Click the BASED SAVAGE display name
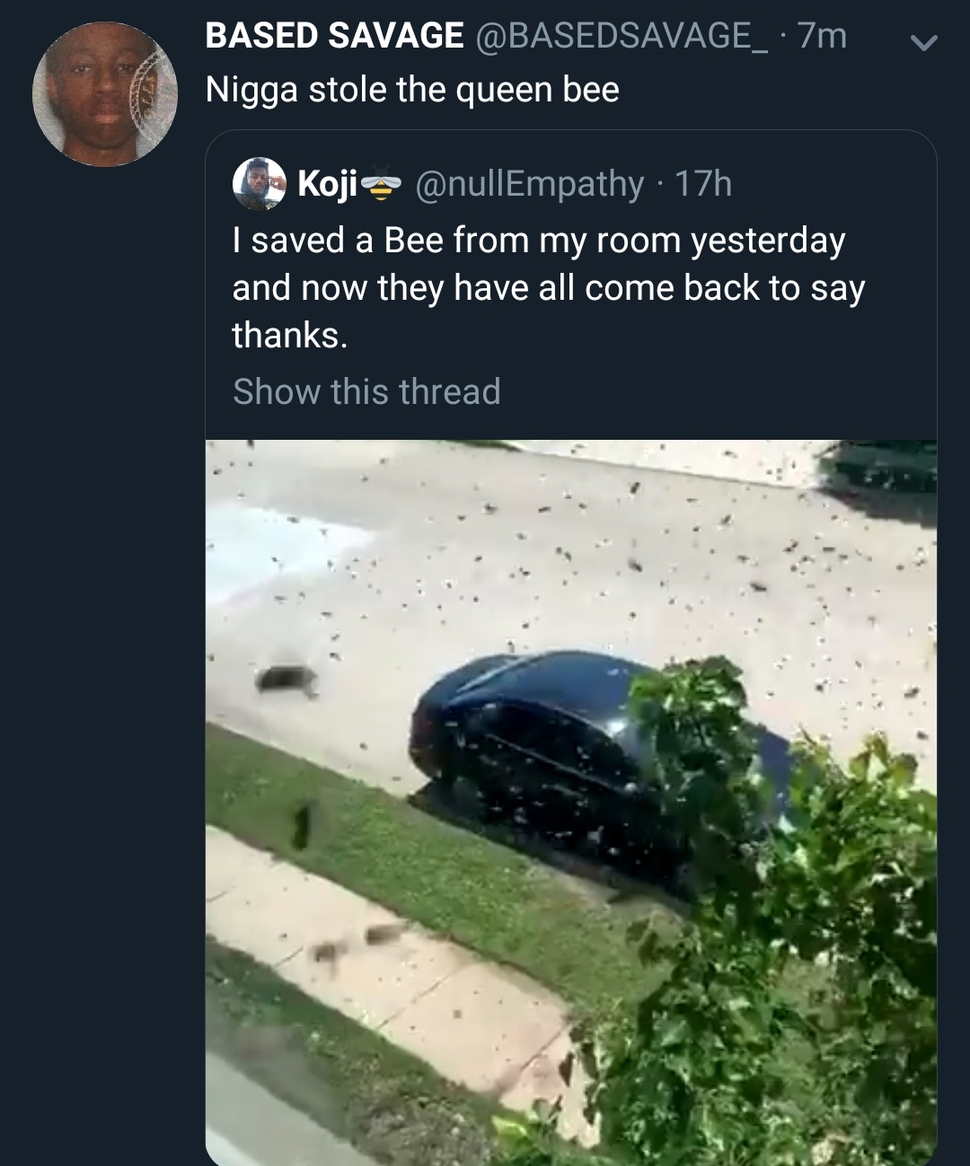This screenshot has height=1166, width=970. pos(334,36)
